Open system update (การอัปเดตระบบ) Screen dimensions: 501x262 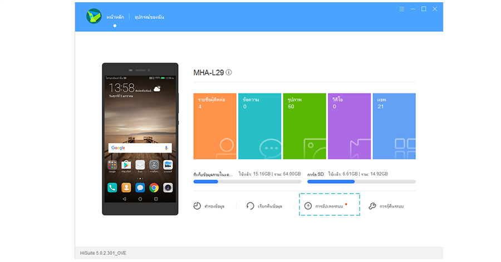click(329, 205)
